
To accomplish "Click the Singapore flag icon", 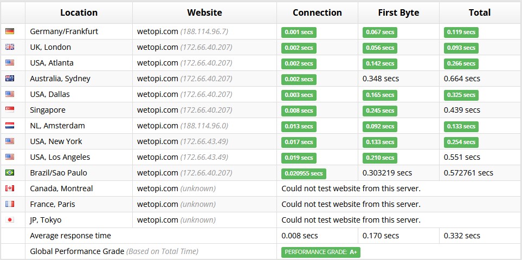I will [10, 110].
